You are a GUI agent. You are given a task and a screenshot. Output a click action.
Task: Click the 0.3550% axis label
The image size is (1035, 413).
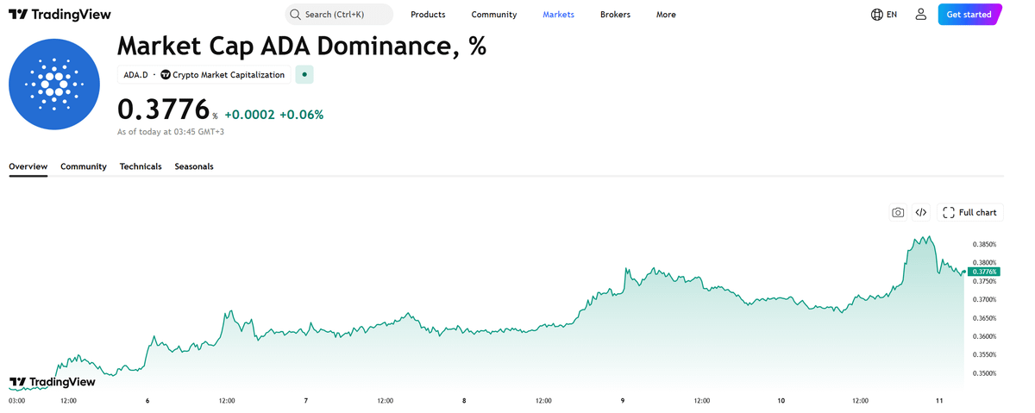tap(984, 355)
